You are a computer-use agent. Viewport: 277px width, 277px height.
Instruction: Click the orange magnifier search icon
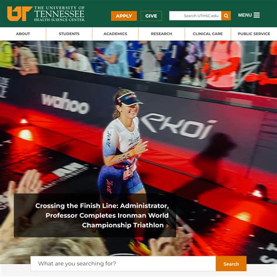(x=226, y=16)
